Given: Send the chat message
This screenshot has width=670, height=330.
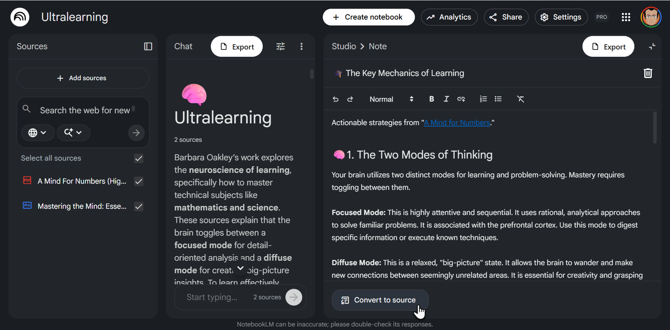Looking at the screenshot, I should [x=294, y=297].
